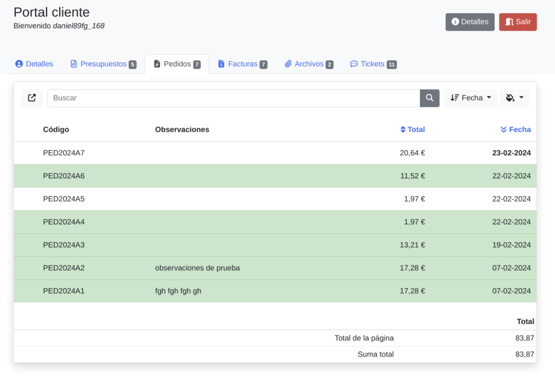Open the green row for order PED2024A6
The image size is (555, 376).
pyautogui.click(x=64, y=176)
